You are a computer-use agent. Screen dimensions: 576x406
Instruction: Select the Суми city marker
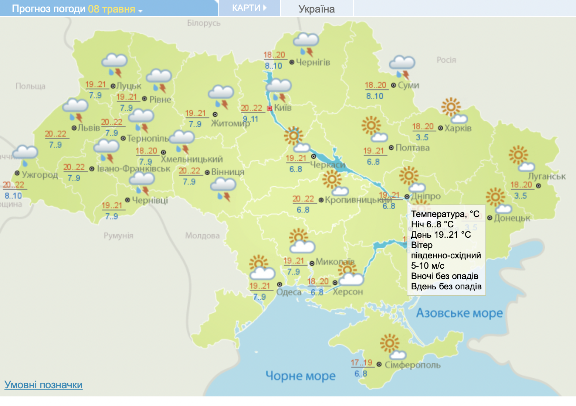click(x=393, y=85)
